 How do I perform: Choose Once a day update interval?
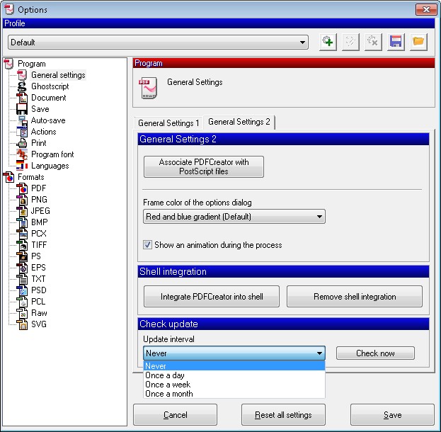coord(234,375)
